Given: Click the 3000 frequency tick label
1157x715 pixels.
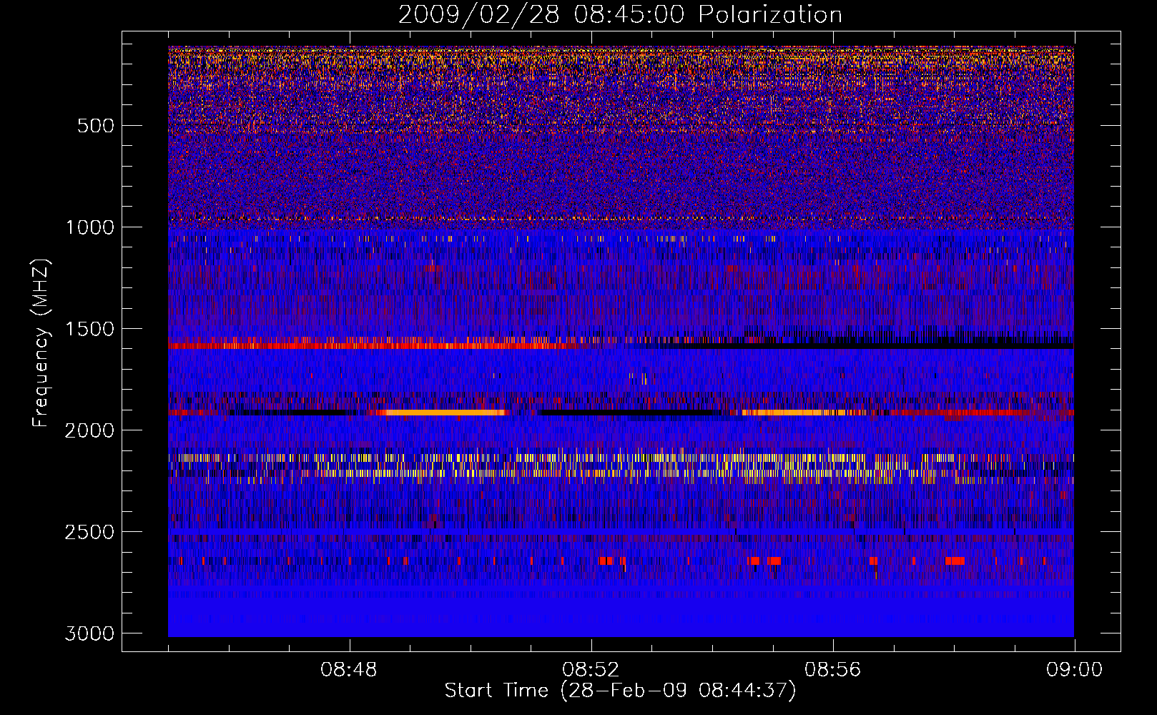Looking at the screenshot, I should 89,633.
